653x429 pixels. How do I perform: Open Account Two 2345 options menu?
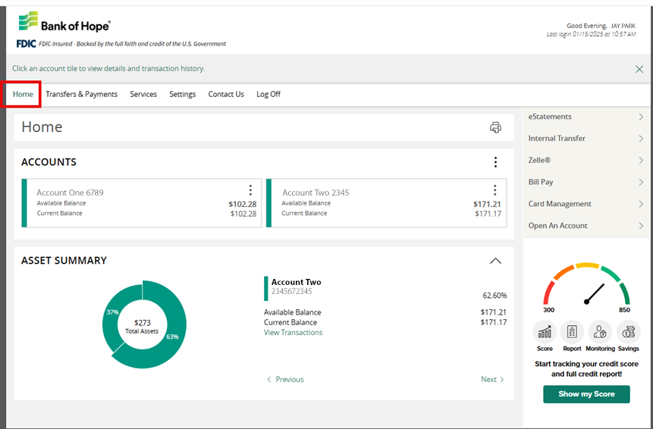[x=494, y=190]
